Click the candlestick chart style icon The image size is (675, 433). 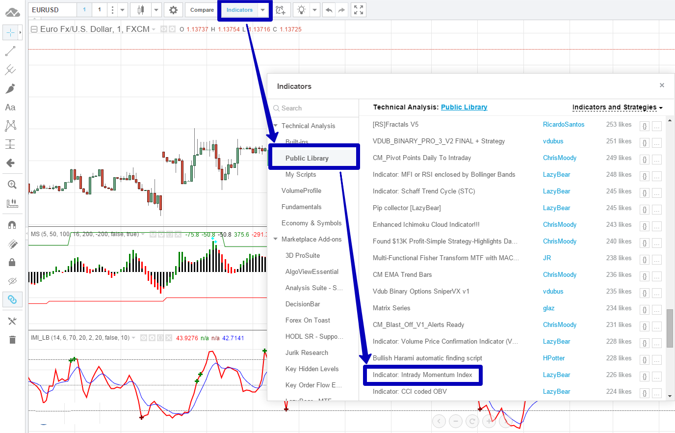pyautogui.click(x=141, y=10)
